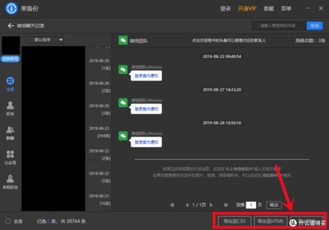This screenshot has height=230, width=329.
Task: Minimize the 果备份 window
Action: (308, 9)
